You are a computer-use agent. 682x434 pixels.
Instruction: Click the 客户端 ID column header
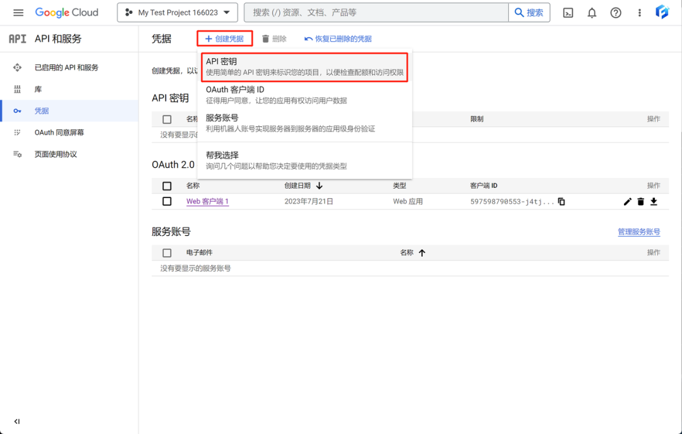point(484,185)
